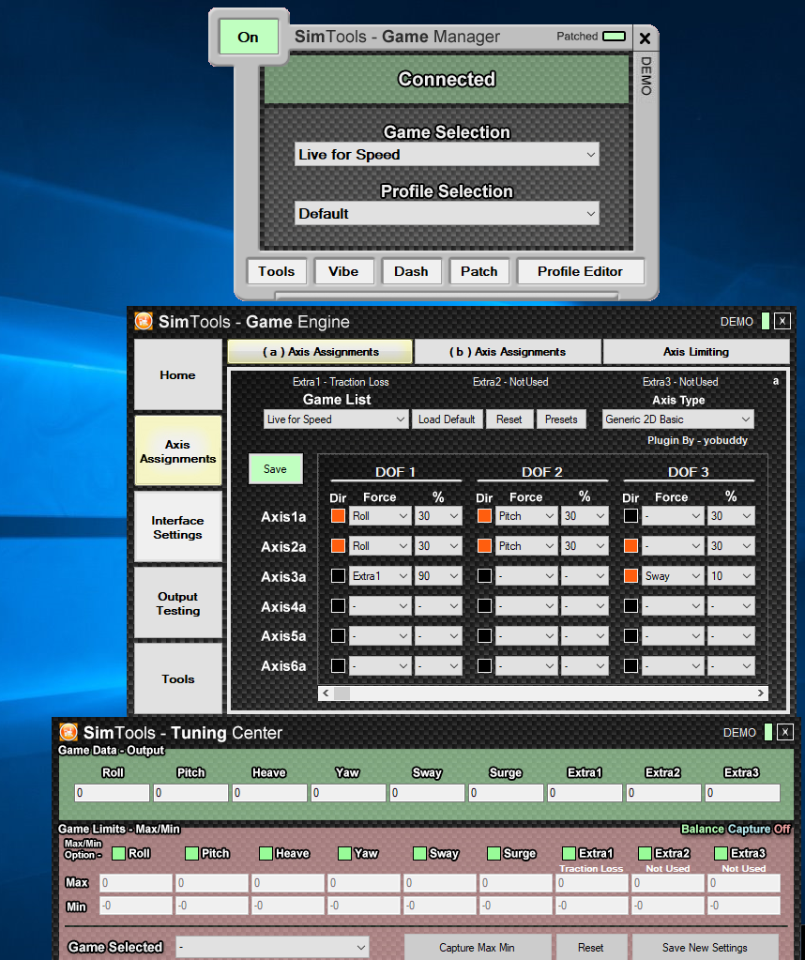Click the SimTools Game Engine logo icon
805x960 pixels.
pos(144,321)
